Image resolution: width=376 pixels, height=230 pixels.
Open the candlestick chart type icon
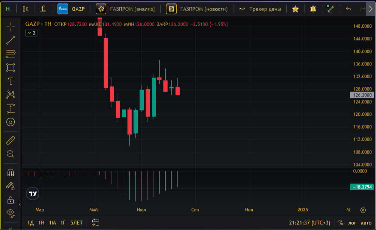click(25, 9)
